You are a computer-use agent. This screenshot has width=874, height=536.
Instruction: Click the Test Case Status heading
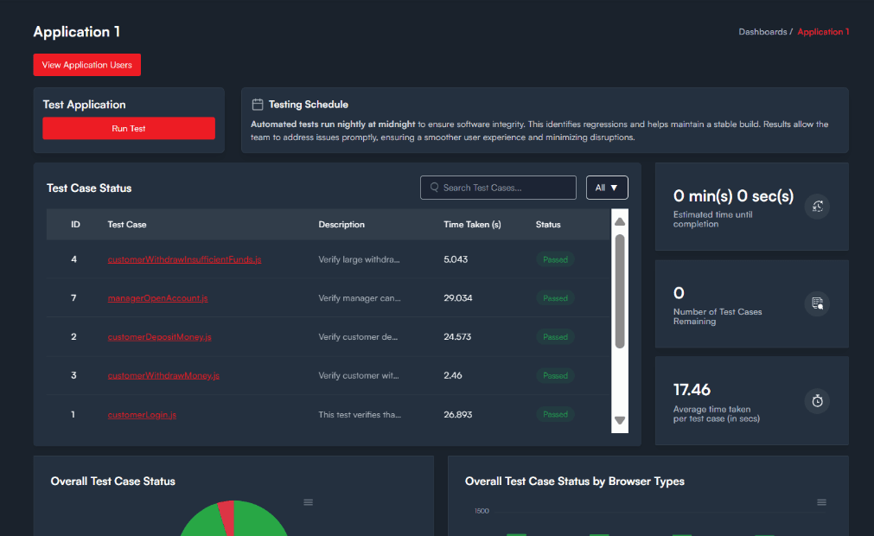coord(89,188)
